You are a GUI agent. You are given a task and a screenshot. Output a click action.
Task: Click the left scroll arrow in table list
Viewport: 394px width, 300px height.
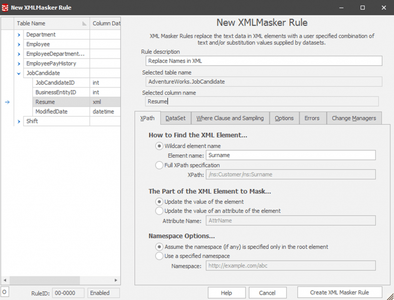coord(5,280)
